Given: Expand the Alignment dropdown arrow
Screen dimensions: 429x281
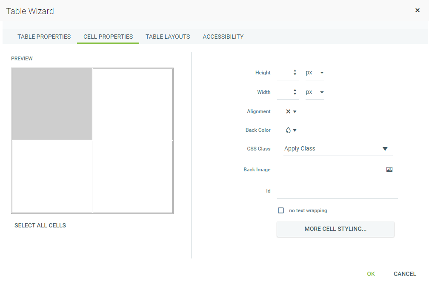Looking at the screenshot, I should coord(295,111).
